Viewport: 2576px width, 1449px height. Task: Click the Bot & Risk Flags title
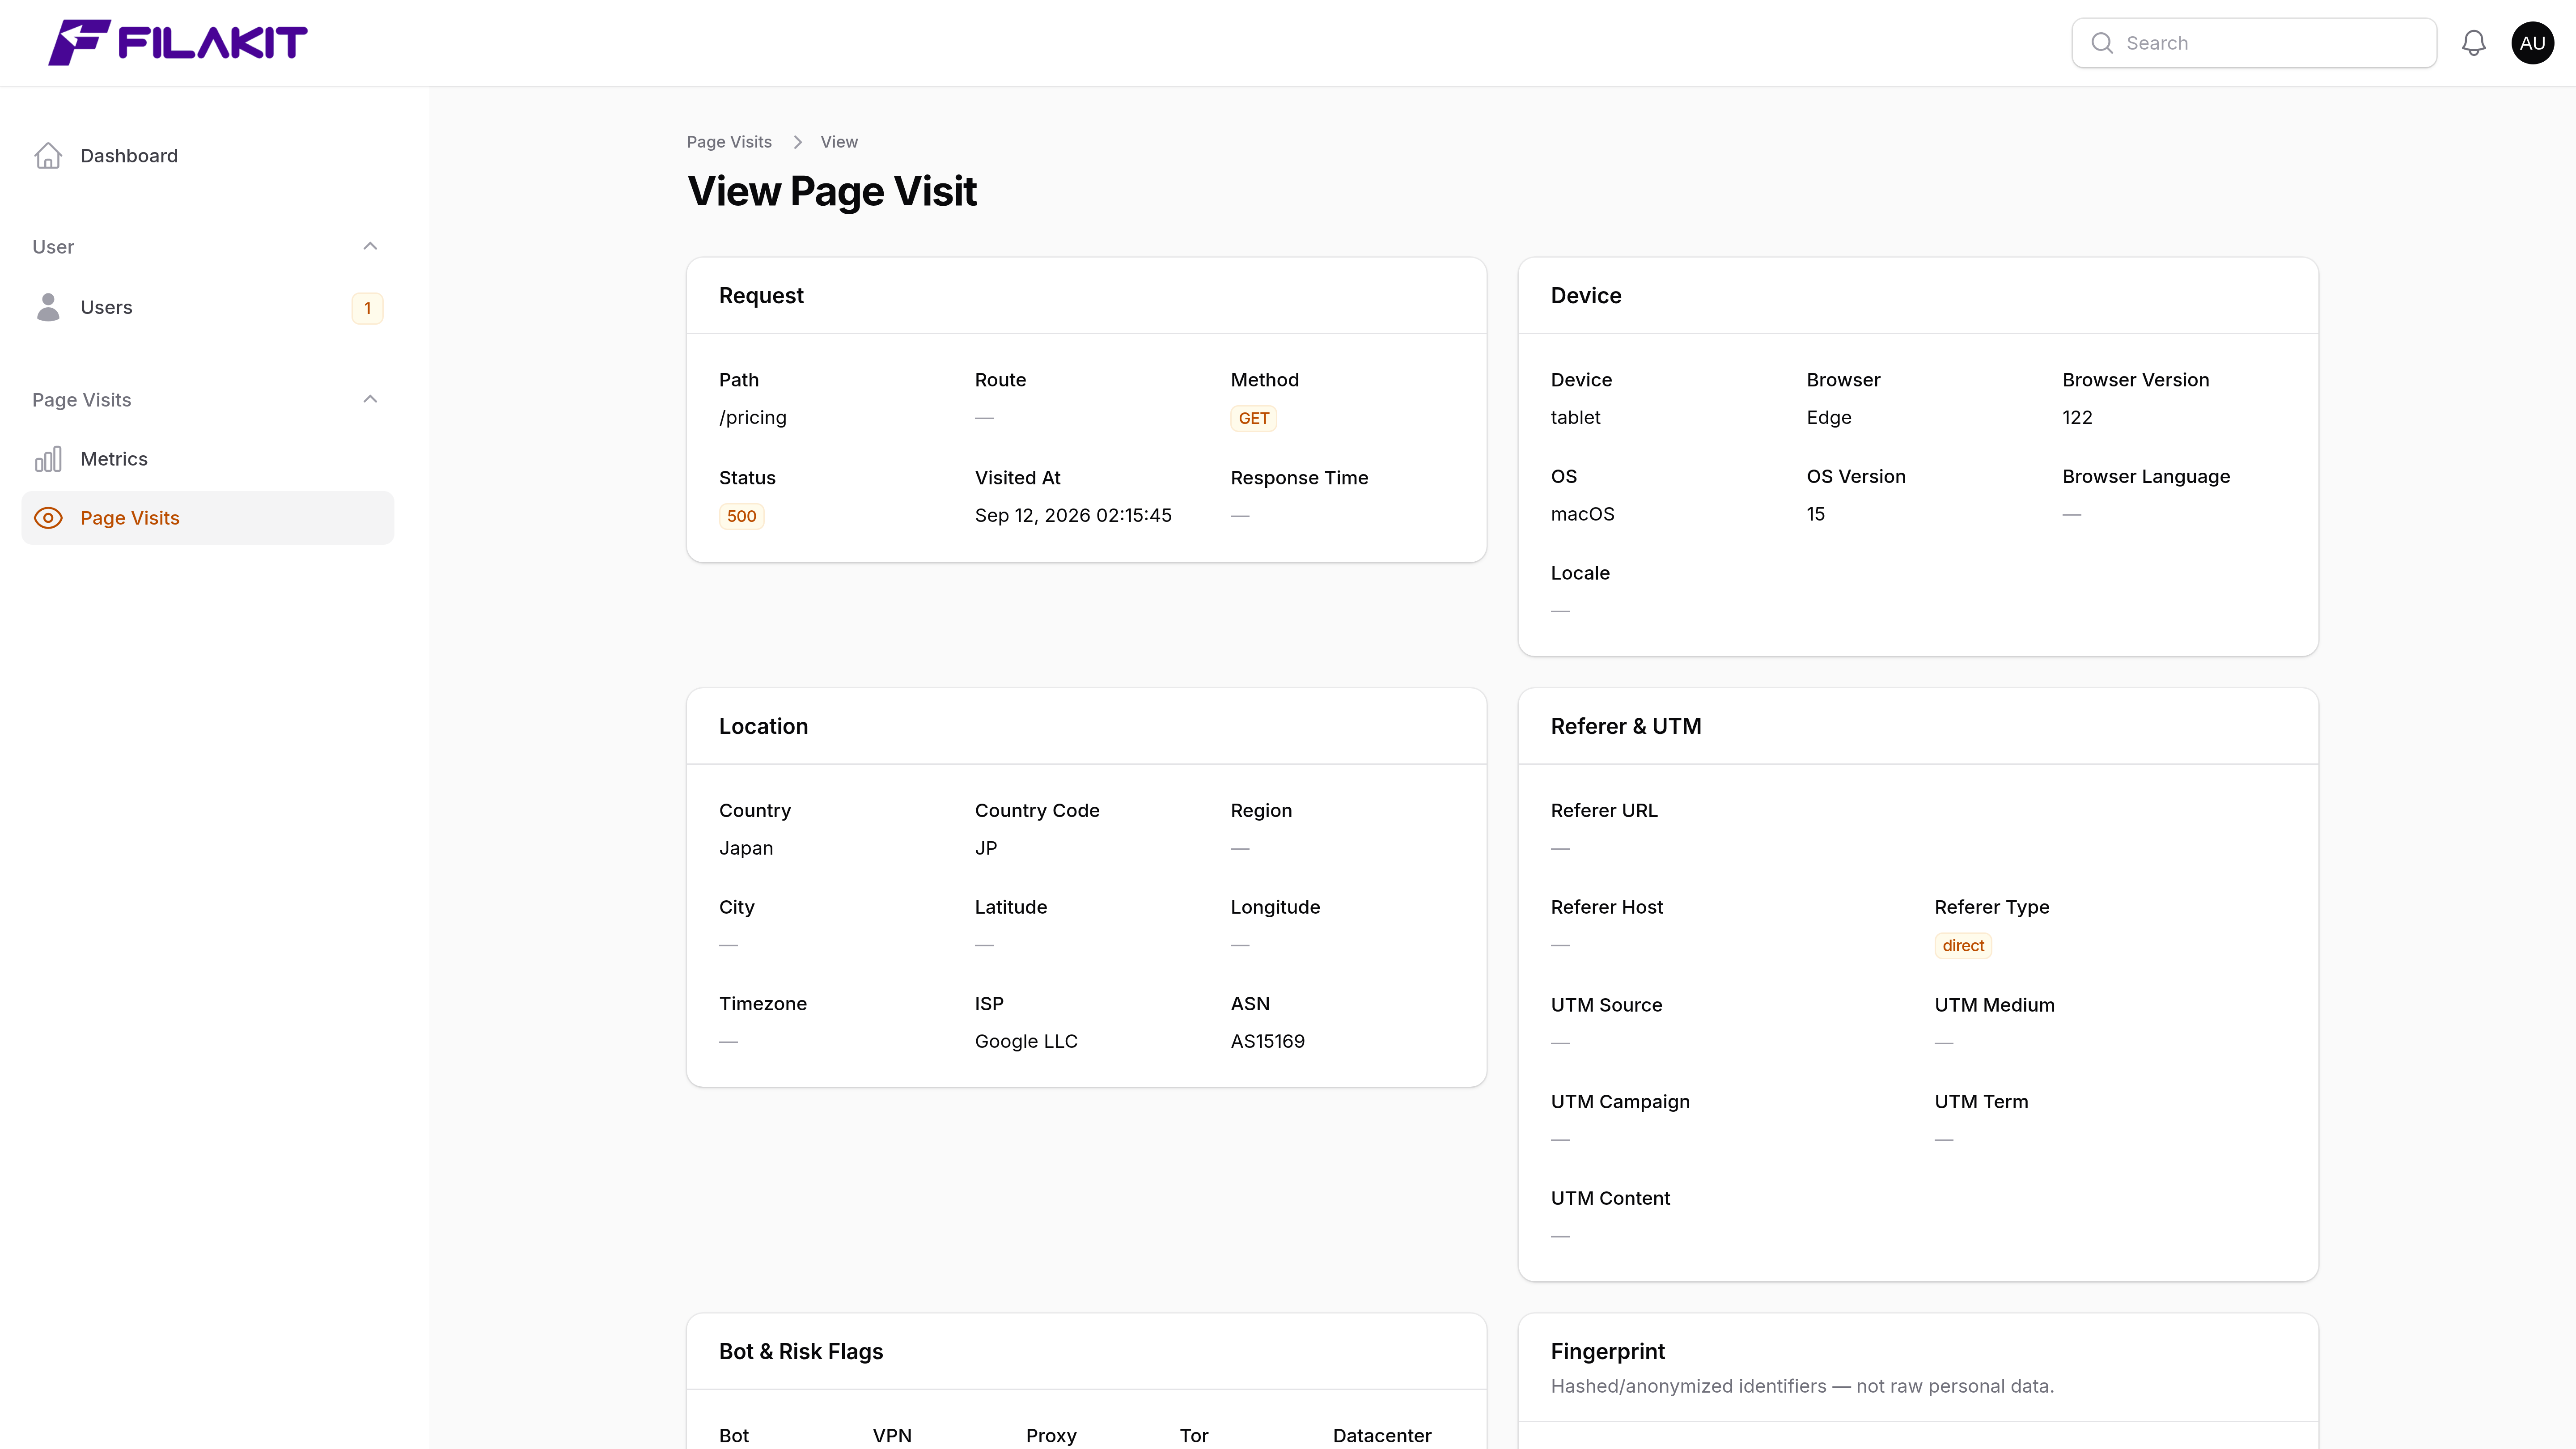click(801, 1352)
